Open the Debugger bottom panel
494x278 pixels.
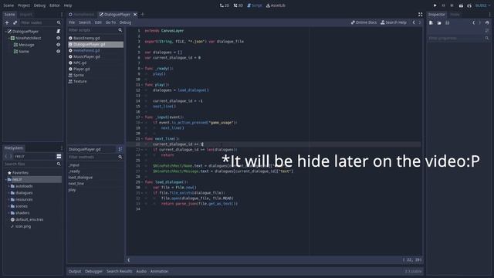(x=93, y=271)
